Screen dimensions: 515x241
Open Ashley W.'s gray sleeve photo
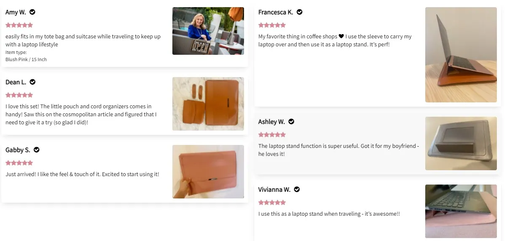pyautogui.click(x=461, y=143)
